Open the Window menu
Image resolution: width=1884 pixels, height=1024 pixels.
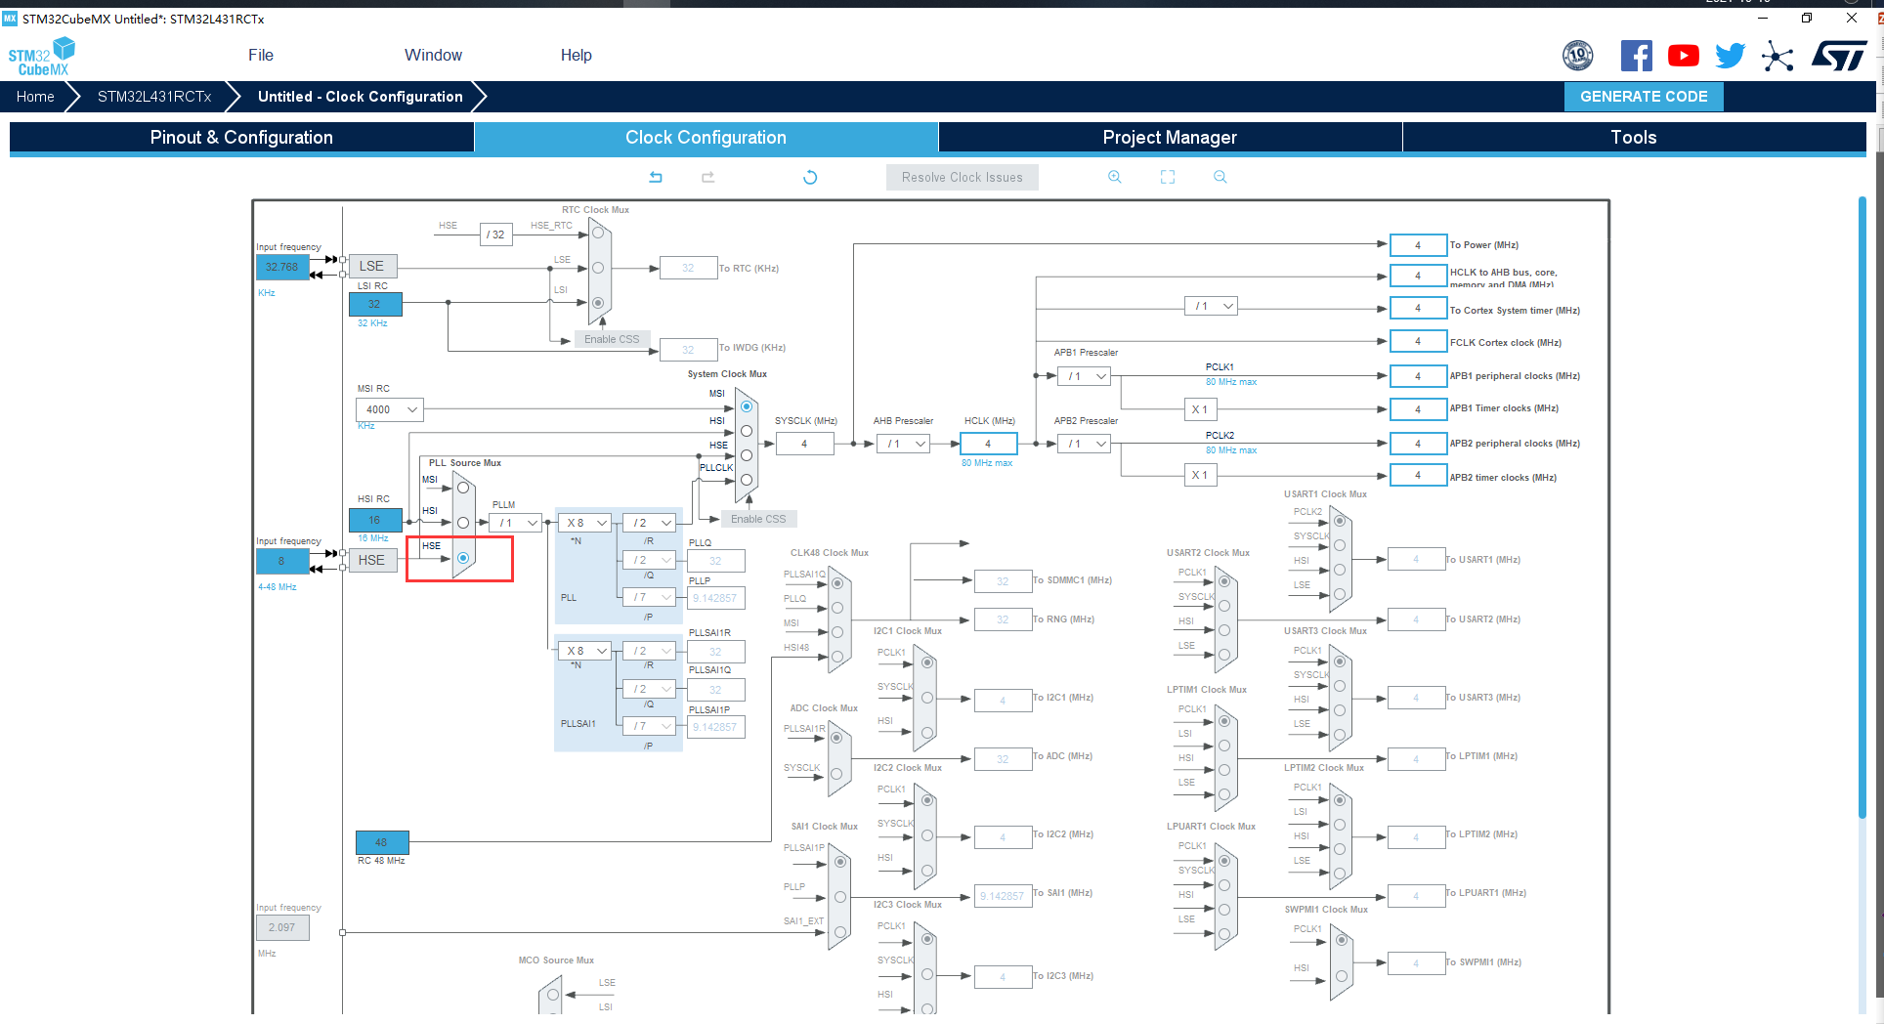[433, 55]
